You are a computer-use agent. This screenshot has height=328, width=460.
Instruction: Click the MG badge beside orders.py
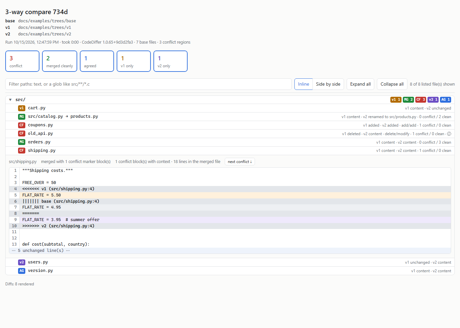[x=22, y=142]
